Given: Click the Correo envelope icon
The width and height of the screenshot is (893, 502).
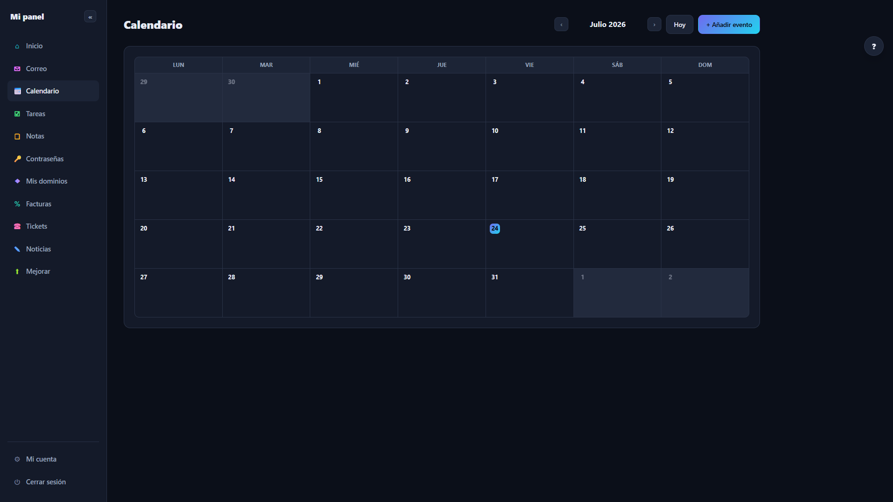Looking at the screenshot, I should coord(17,69).
